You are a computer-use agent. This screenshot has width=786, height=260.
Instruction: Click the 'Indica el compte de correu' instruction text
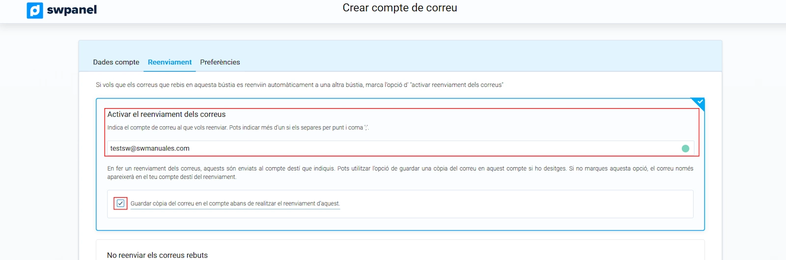[238, 128]
